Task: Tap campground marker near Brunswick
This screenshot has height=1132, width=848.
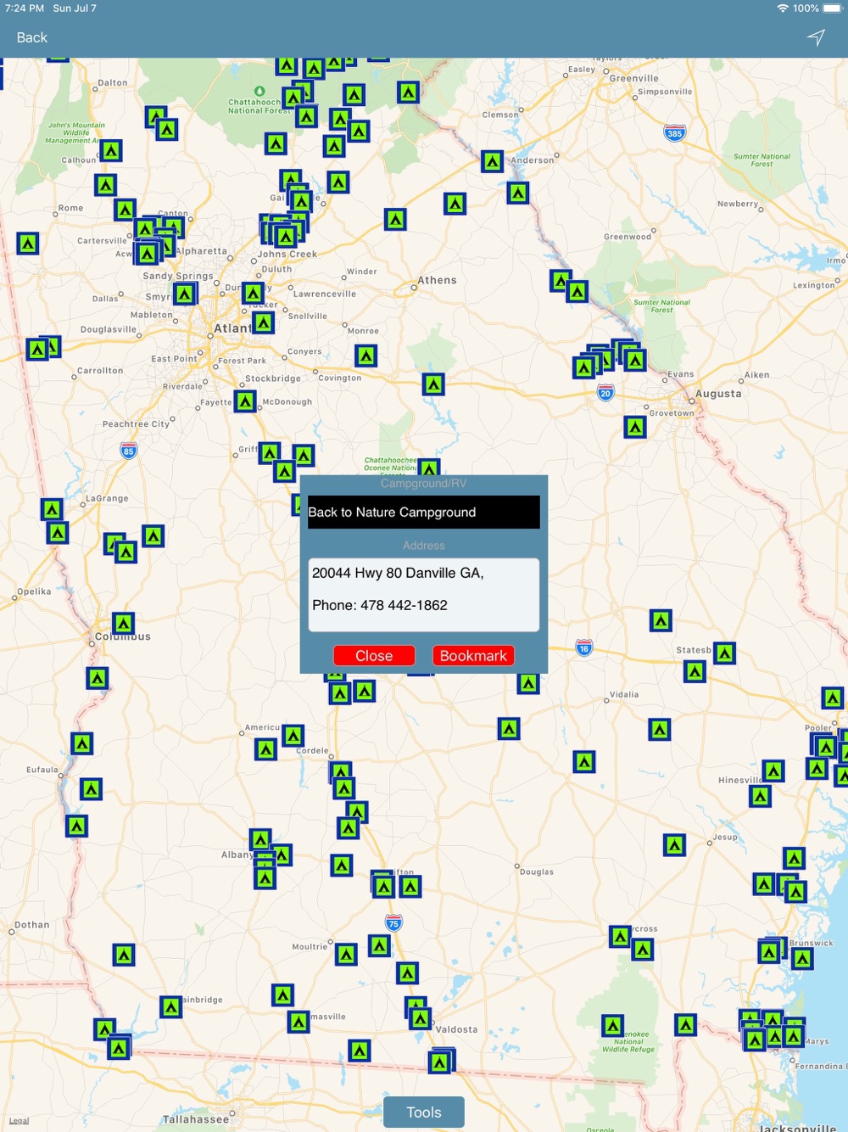Action: point(802,960)
